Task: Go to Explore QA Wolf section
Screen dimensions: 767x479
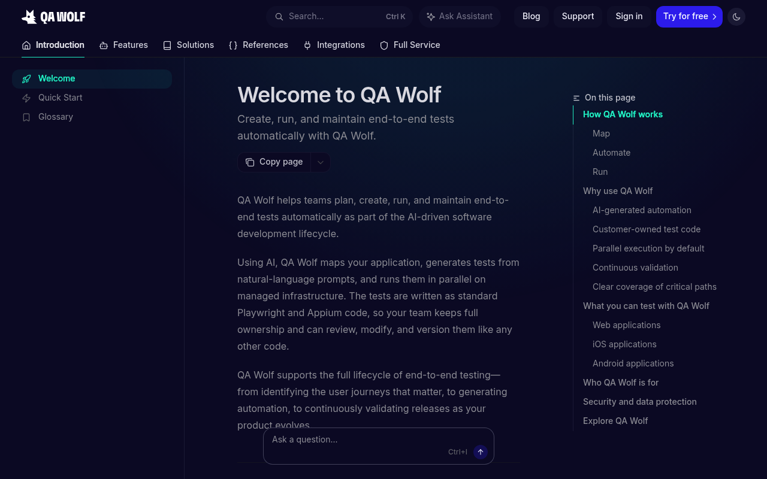Action: tap(615, 421)
